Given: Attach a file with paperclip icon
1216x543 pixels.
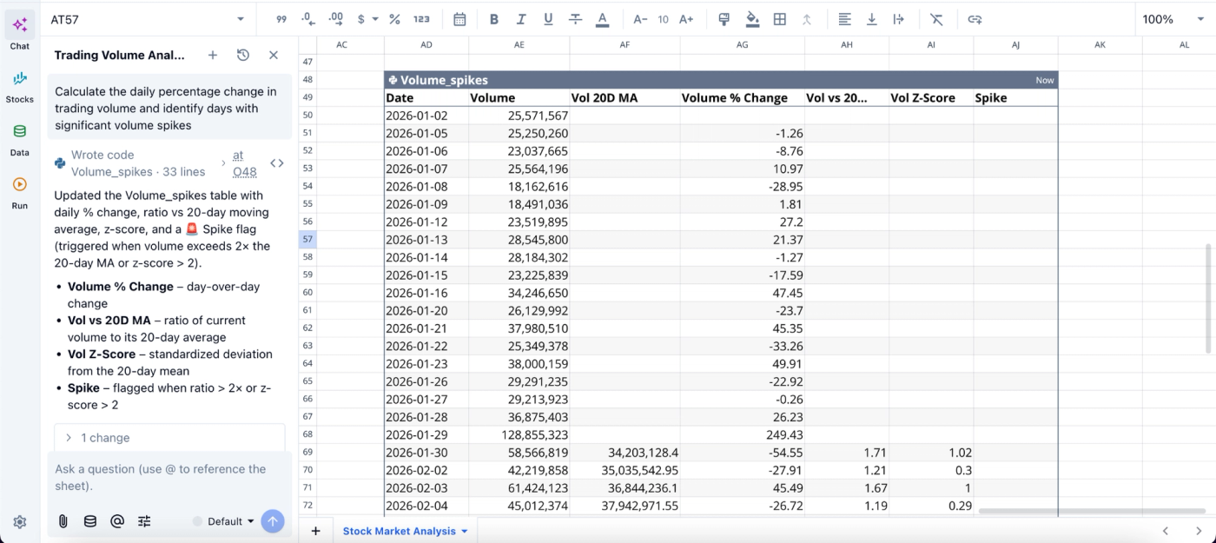Looking at the screenshot, I should (x=63, y=521).
